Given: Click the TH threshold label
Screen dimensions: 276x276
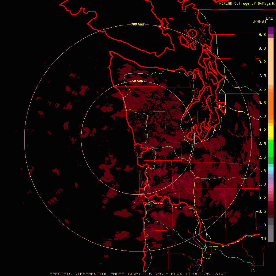Looking at the screenshot, I should point(263,239).
